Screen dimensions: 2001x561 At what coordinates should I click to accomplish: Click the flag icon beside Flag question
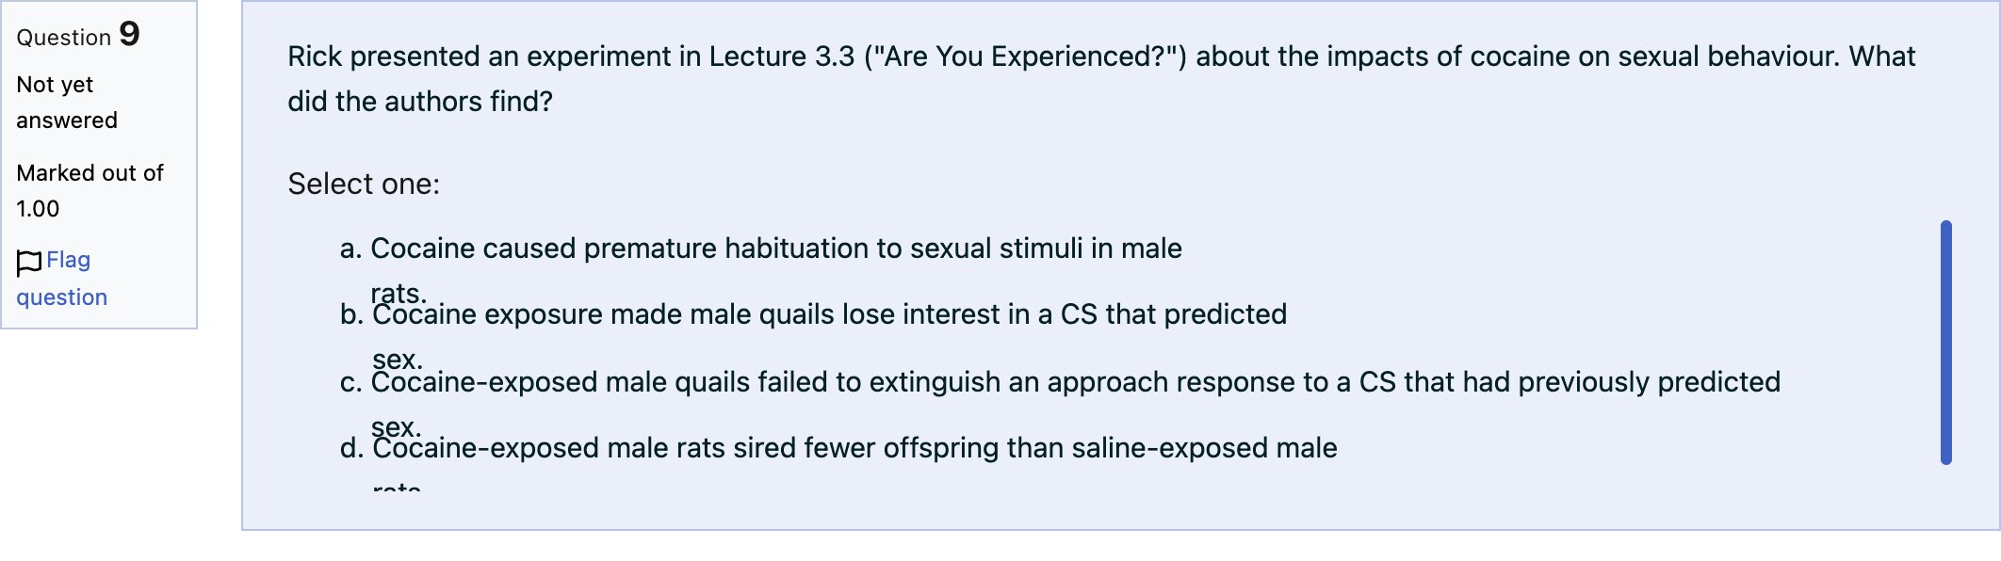(29, 263)
